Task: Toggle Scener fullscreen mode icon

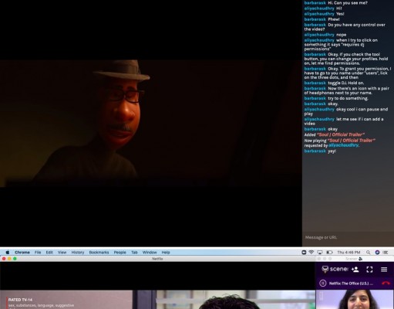Action: pos(369,270)
